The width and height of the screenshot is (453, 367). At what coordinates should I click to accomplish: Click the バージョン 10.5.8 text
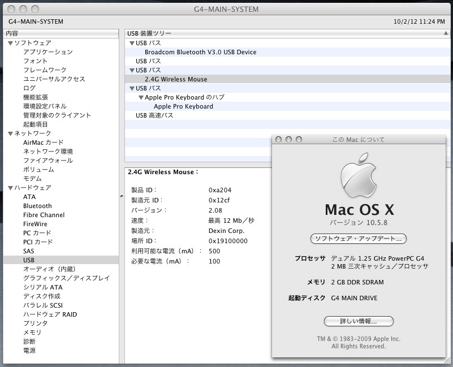[358, 222]
